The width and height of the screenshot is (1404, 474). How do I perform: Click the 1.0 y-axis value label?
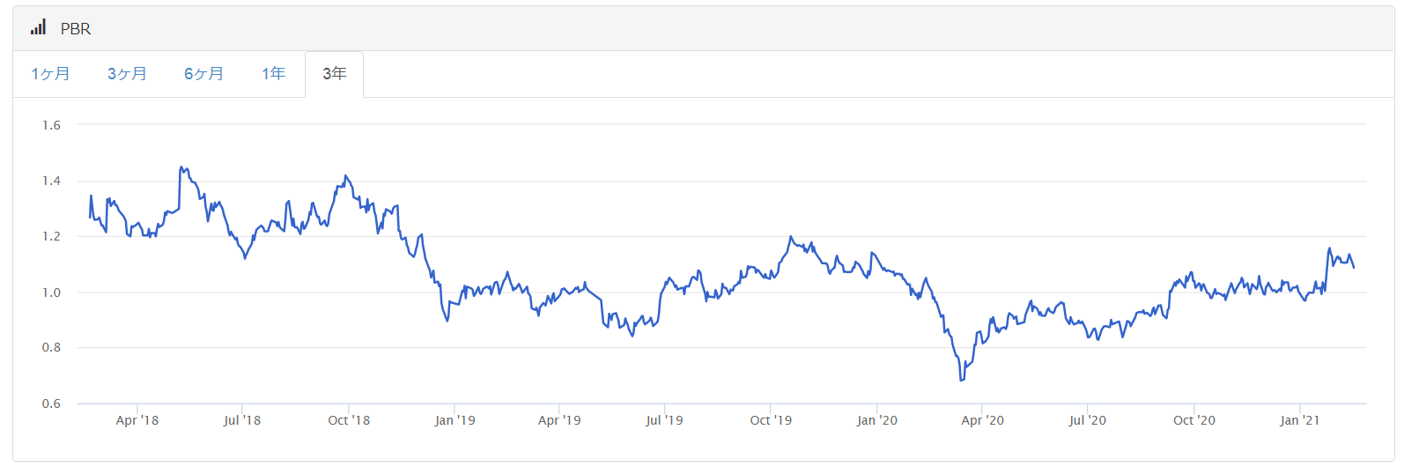point(51,293)
